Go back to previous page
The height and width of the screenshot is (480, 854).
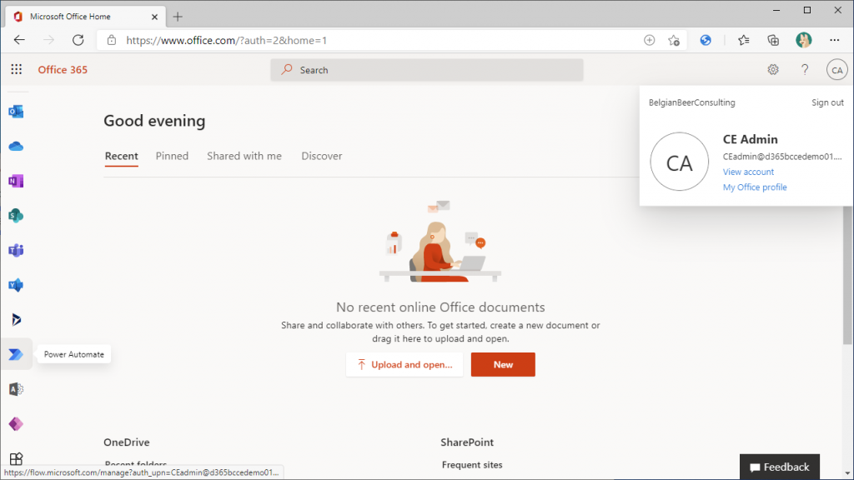20,40
